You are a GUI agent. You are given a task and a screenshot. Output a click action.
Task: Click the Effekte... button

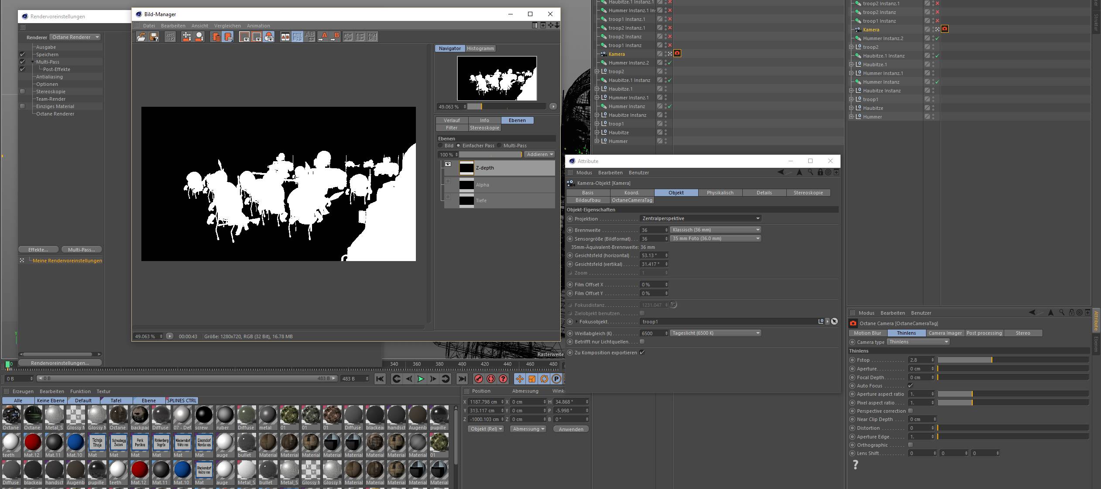tap(38, 250)
